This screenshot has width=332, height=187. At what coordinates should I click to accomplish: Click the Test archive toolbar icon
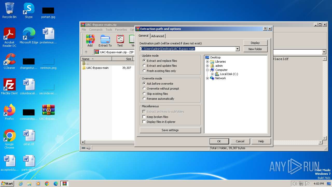coord(120,41)
